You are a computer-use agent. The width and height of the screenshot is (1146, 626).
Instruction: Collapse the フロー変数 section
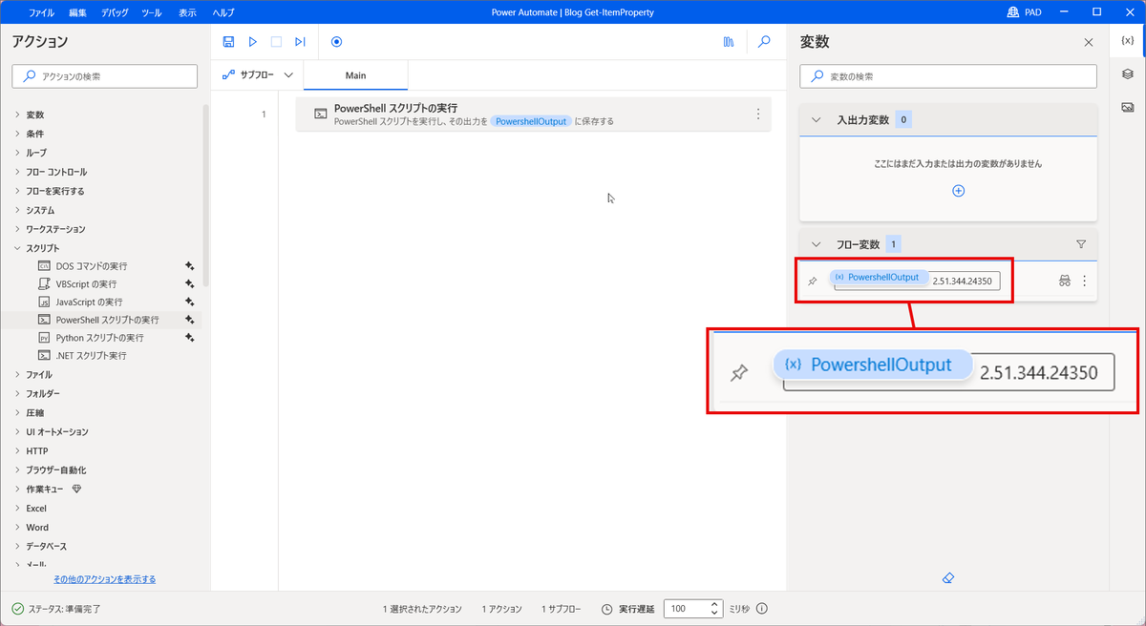(815, 243)
